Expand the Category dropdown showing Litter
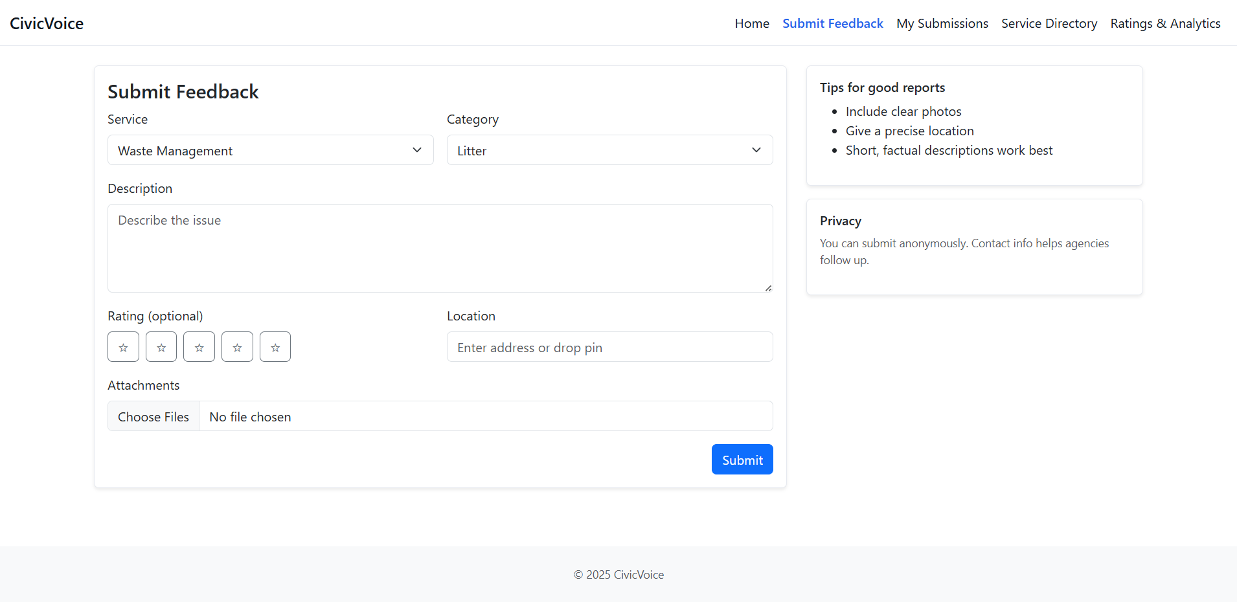Screen dimensions: 1237x602 [x=609, y=150]
